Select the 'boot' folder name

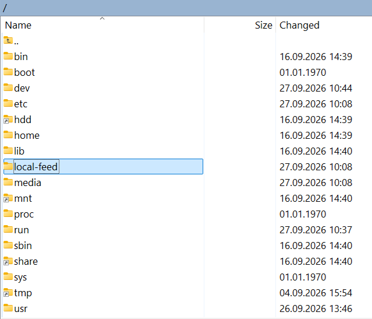pos(24,72)
